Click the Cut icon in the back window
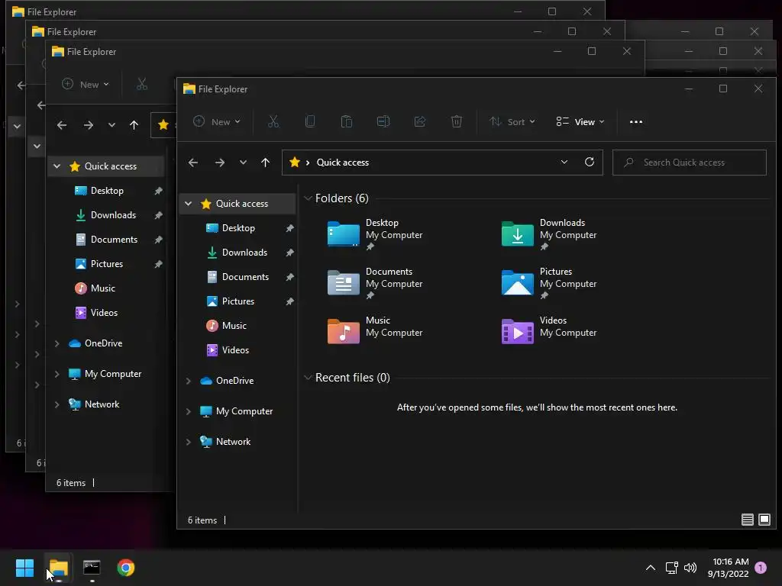Image resolution: width=782 pixels, height=586 pixels. pyautogui.click(x=142, y=84)
